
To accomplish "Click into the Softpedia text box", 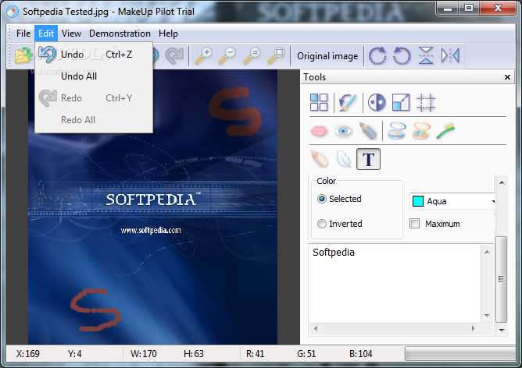I will [x=395, y=283].
